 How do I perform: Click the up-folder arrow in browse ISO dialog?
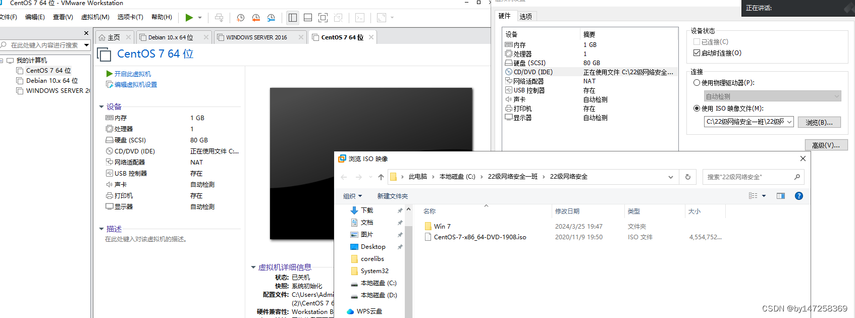point(381,177)
